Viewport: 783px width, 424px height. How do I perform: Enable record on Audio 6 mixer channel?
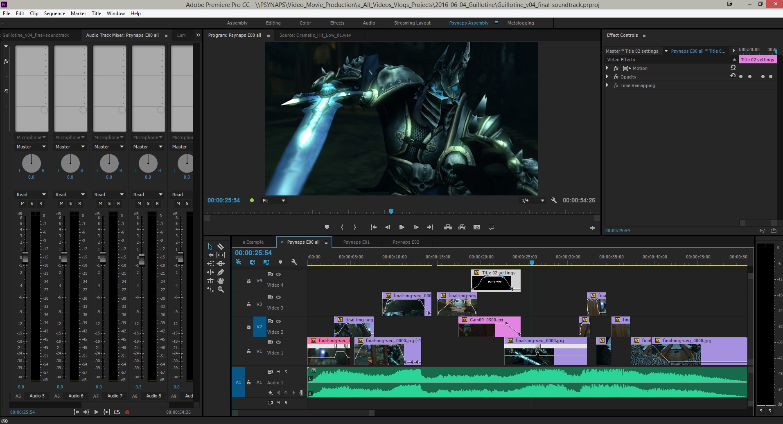tap(79, 204)
